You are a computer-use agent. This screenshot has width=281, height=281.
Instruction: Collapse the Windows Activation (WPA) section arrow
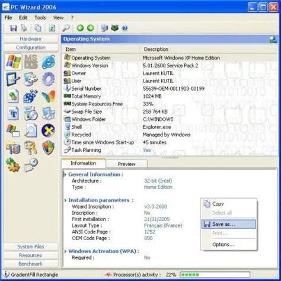pos(65,251)
